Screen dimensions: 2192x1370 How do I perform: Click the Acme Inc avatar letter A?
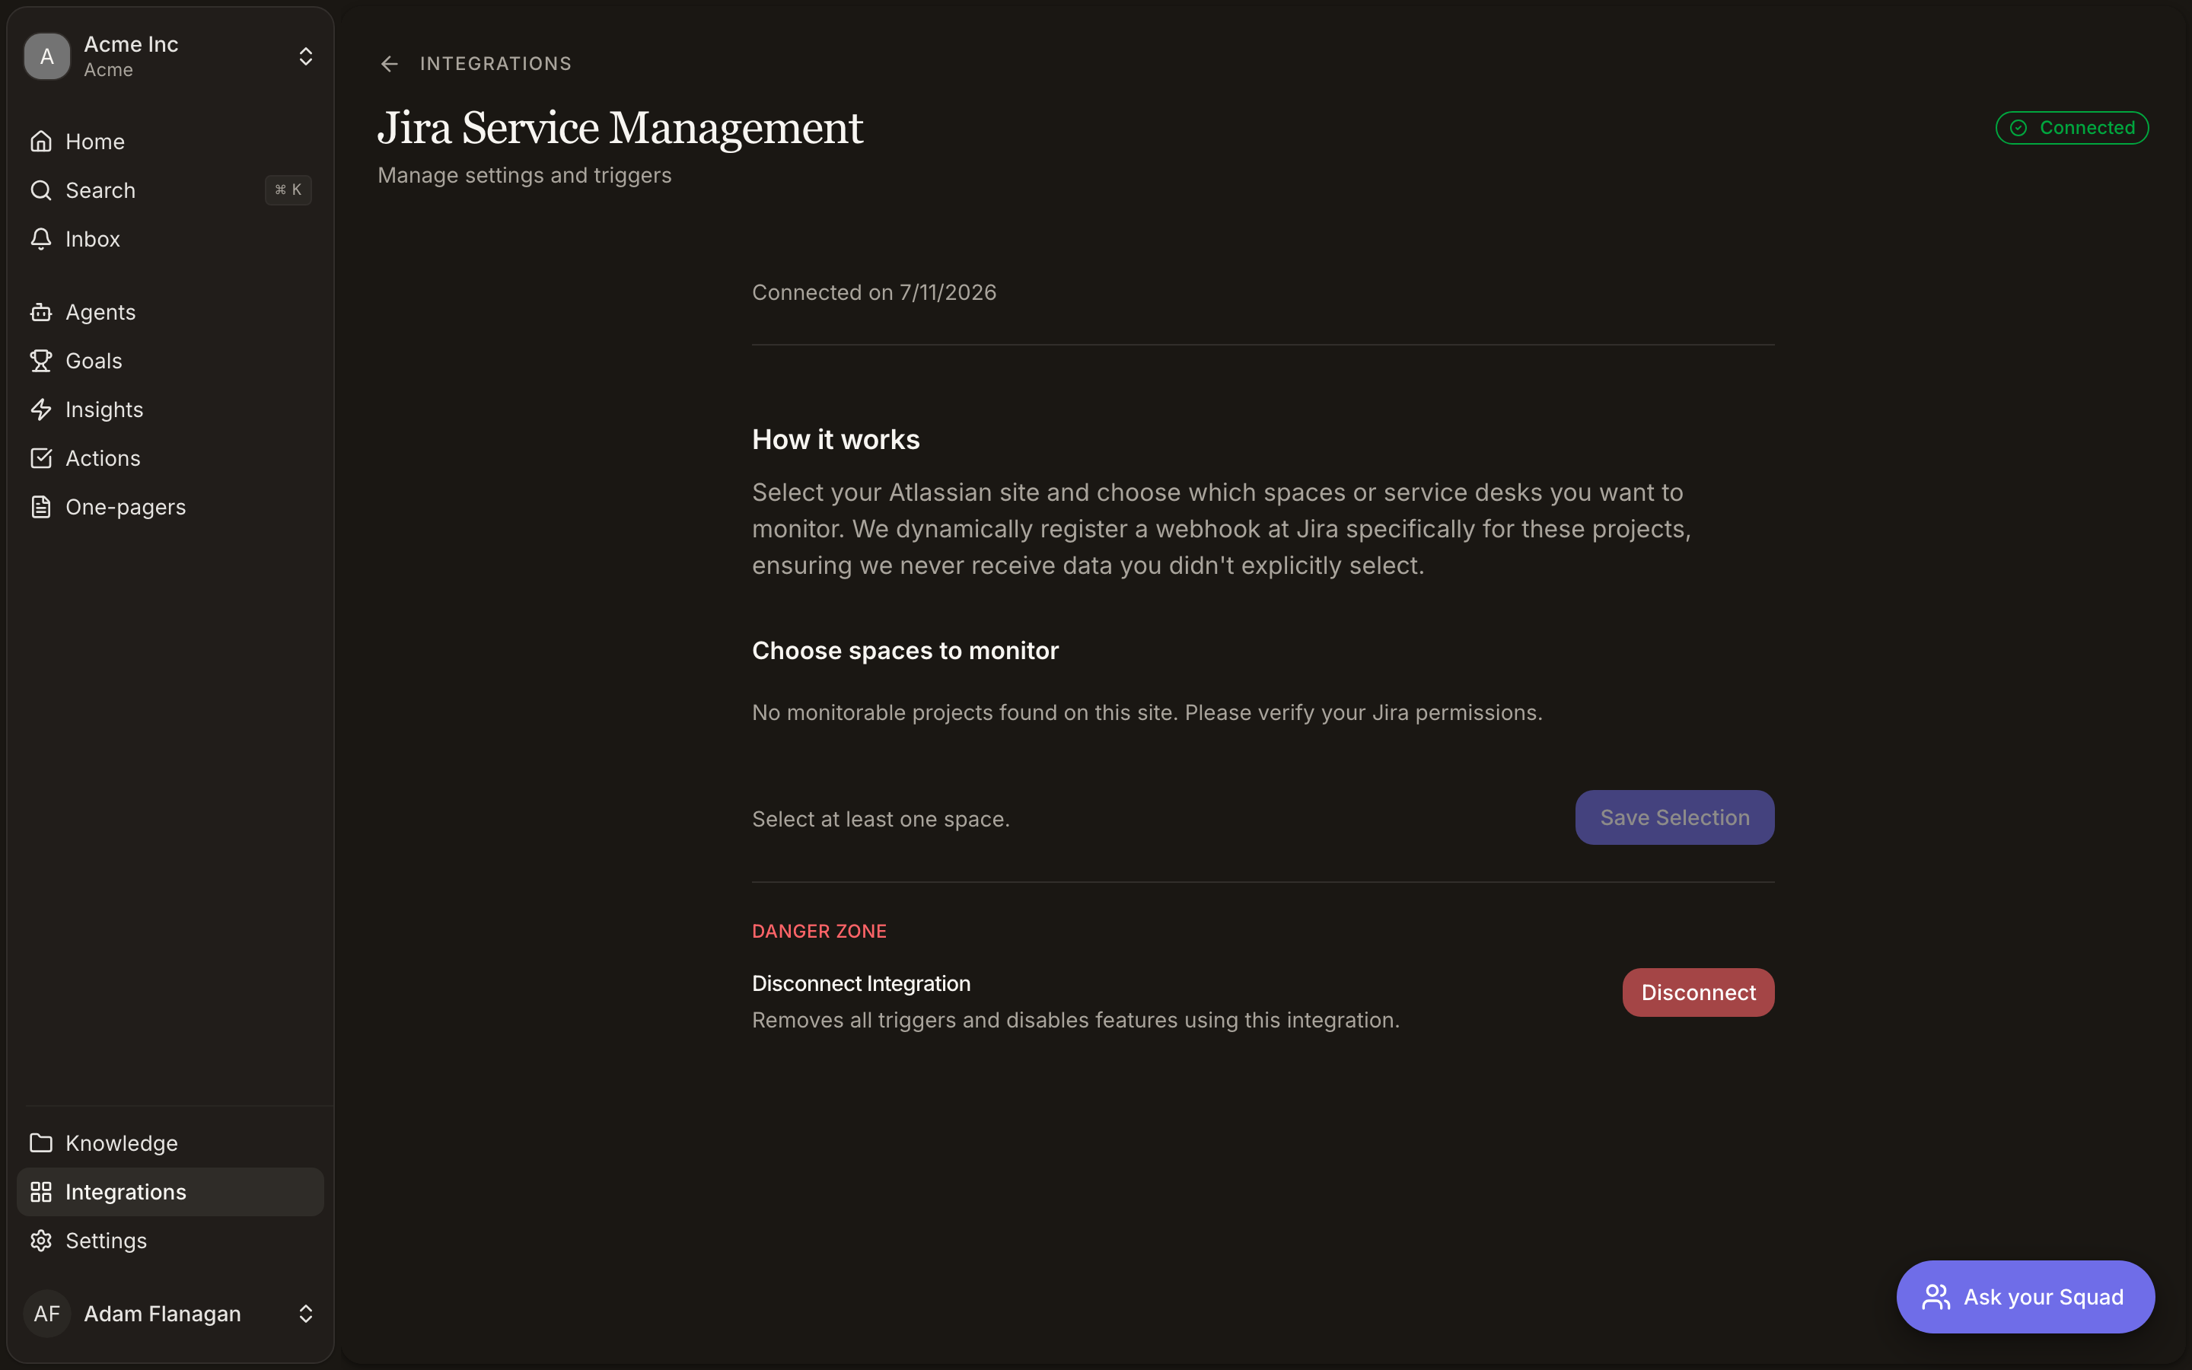click(47, 56)
